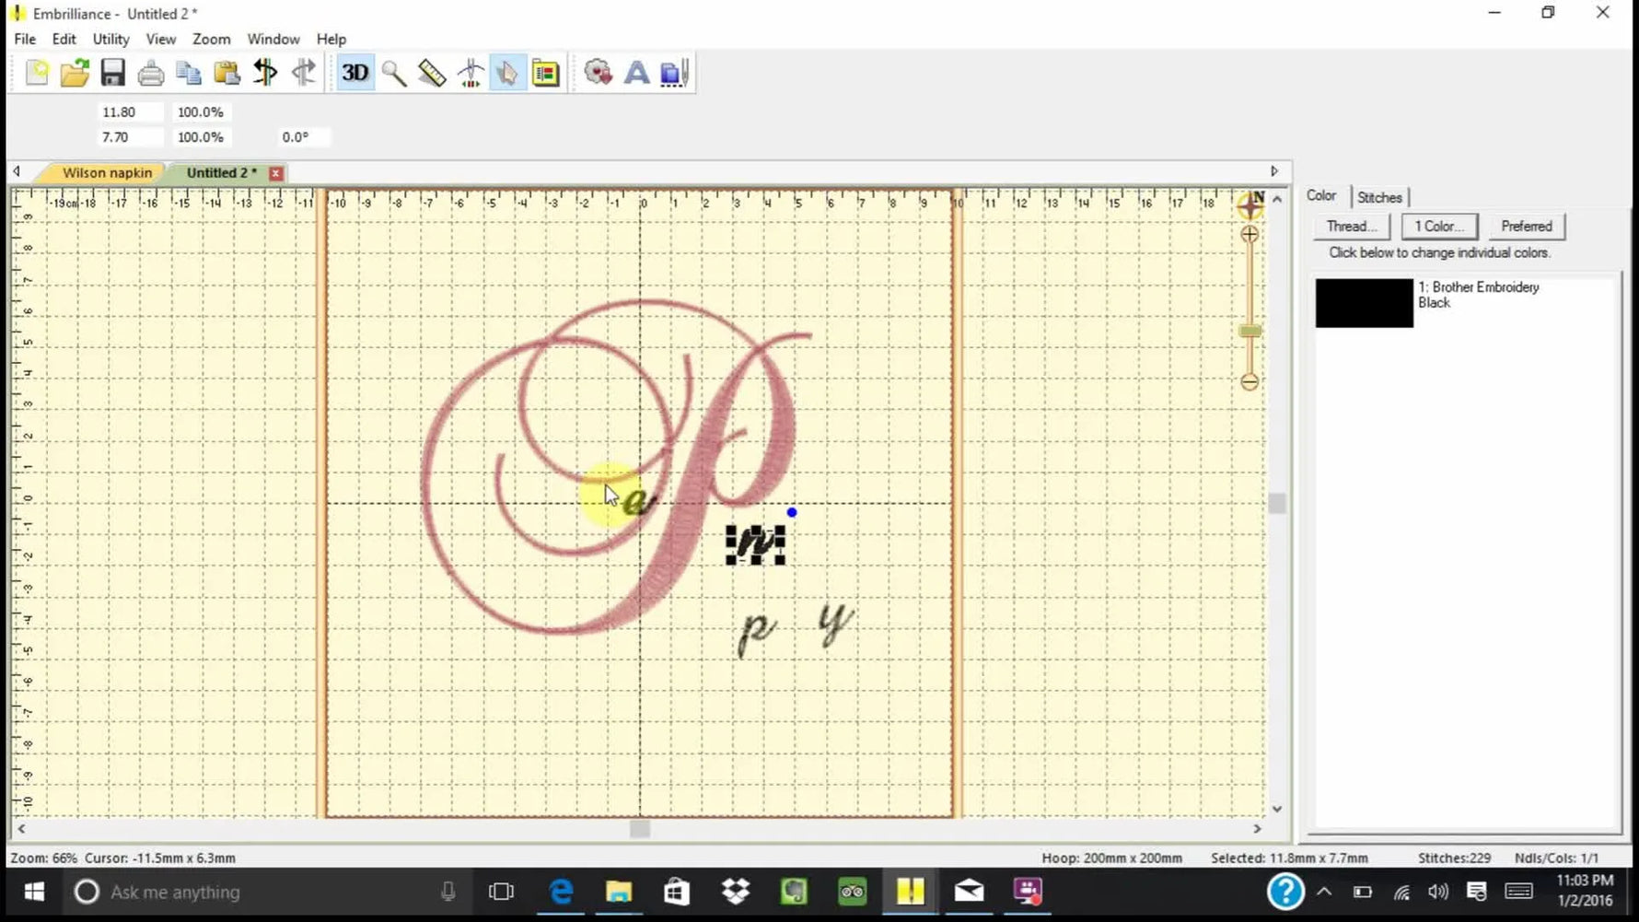Switch to the Stitches panel tab
The height and width of the screenshot is (922, 1639).
1378,197
